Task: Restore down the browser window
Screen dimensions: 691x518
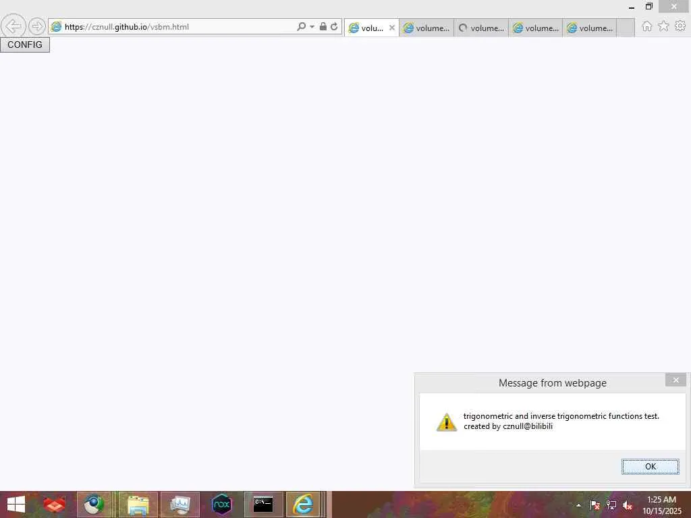Action: [648, 7]
